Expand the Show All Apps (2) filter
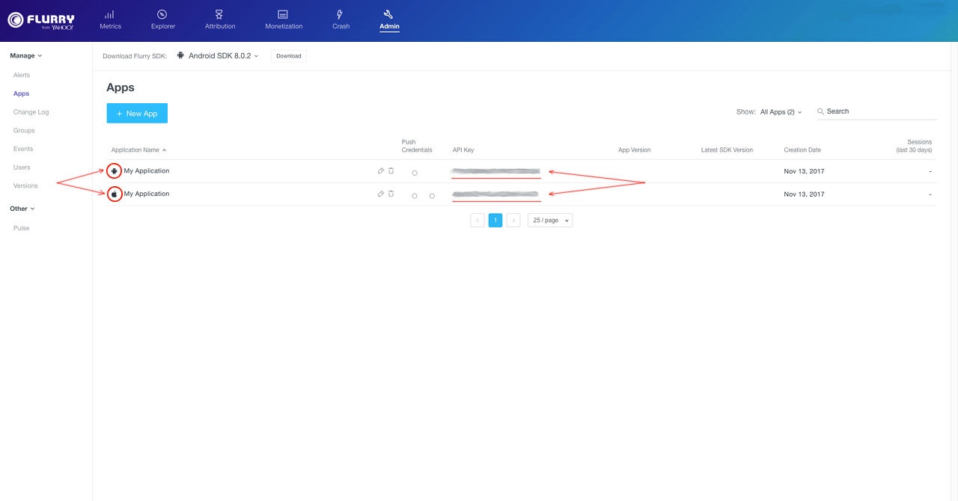The image size is (958, 501). (x=781, y=112)
